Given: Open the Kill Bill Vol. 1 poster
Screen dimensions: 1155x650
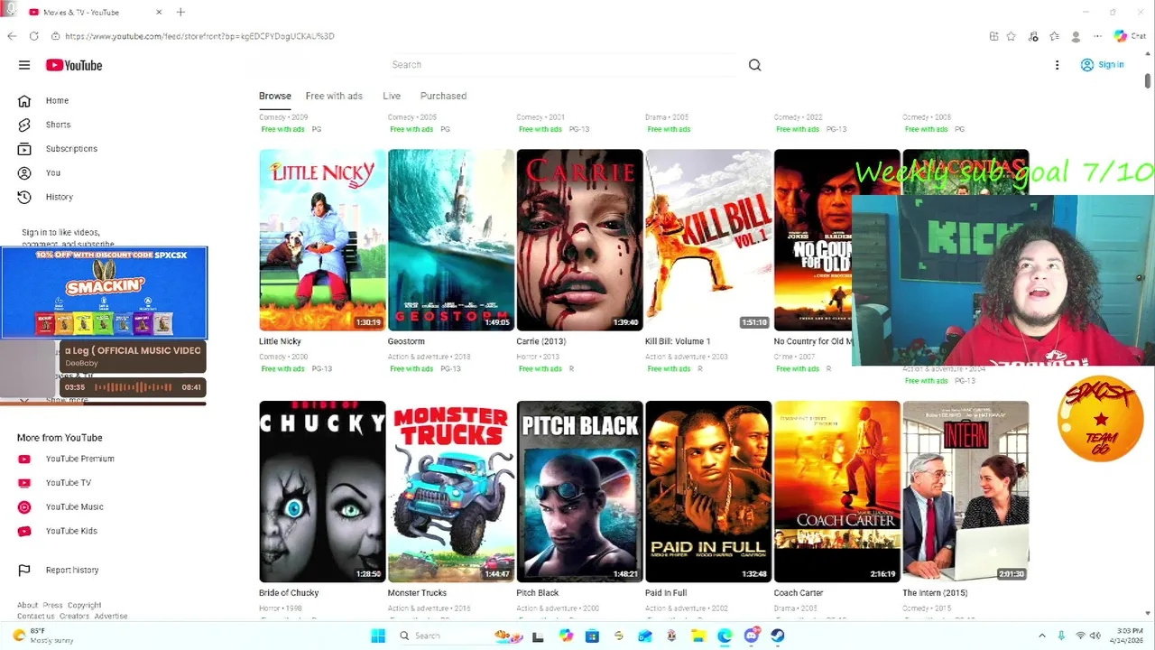Looking at the screenshot, I should 708,240.
